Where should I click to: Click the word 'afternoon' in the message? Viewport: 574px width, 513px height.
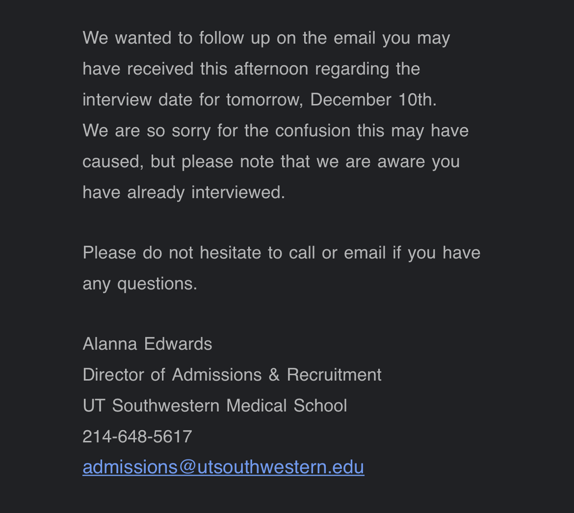pos(271,69)
